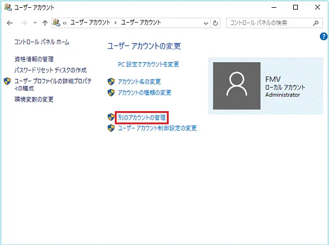This screenshot has height=245, width=329.
Task: Click shield icon beside アカウント名の変更
Action: [x=111, y=81]
